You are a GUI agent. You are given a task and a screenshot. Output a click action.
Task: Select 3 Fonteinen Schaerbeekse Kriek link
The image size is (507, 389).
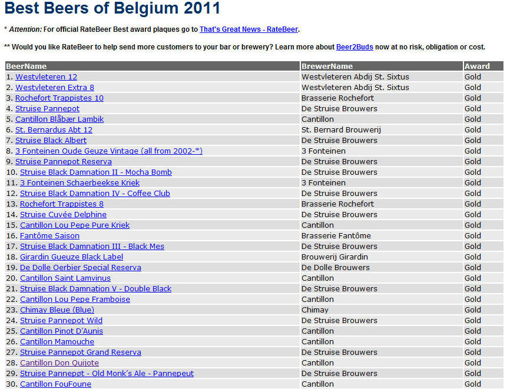79,183
